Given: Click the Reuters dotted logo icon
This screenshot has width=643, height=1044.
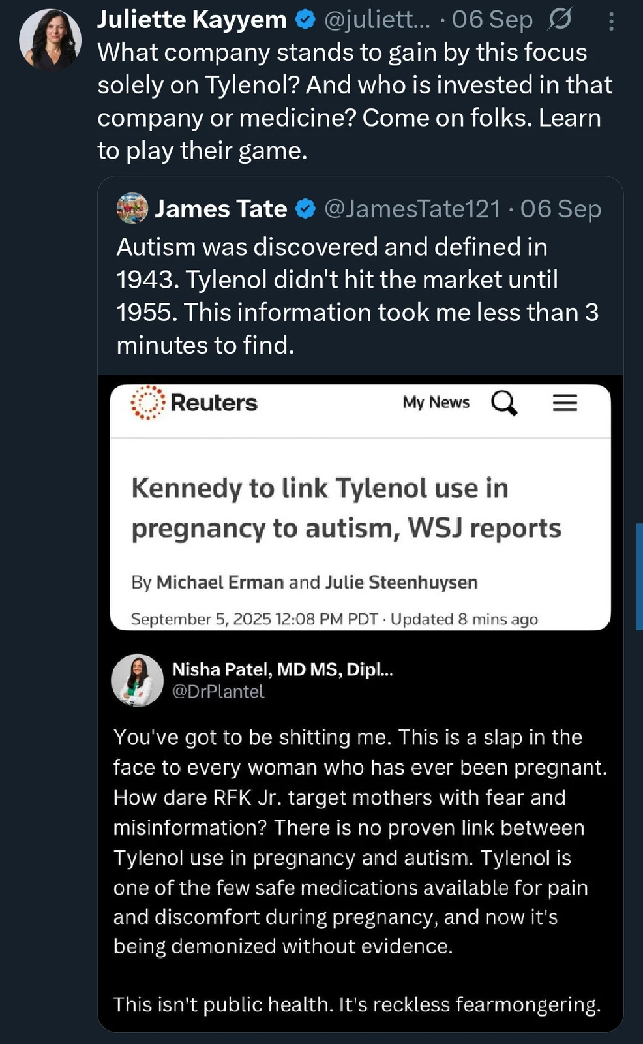Looking at the screenshot, I should point(147,402).
